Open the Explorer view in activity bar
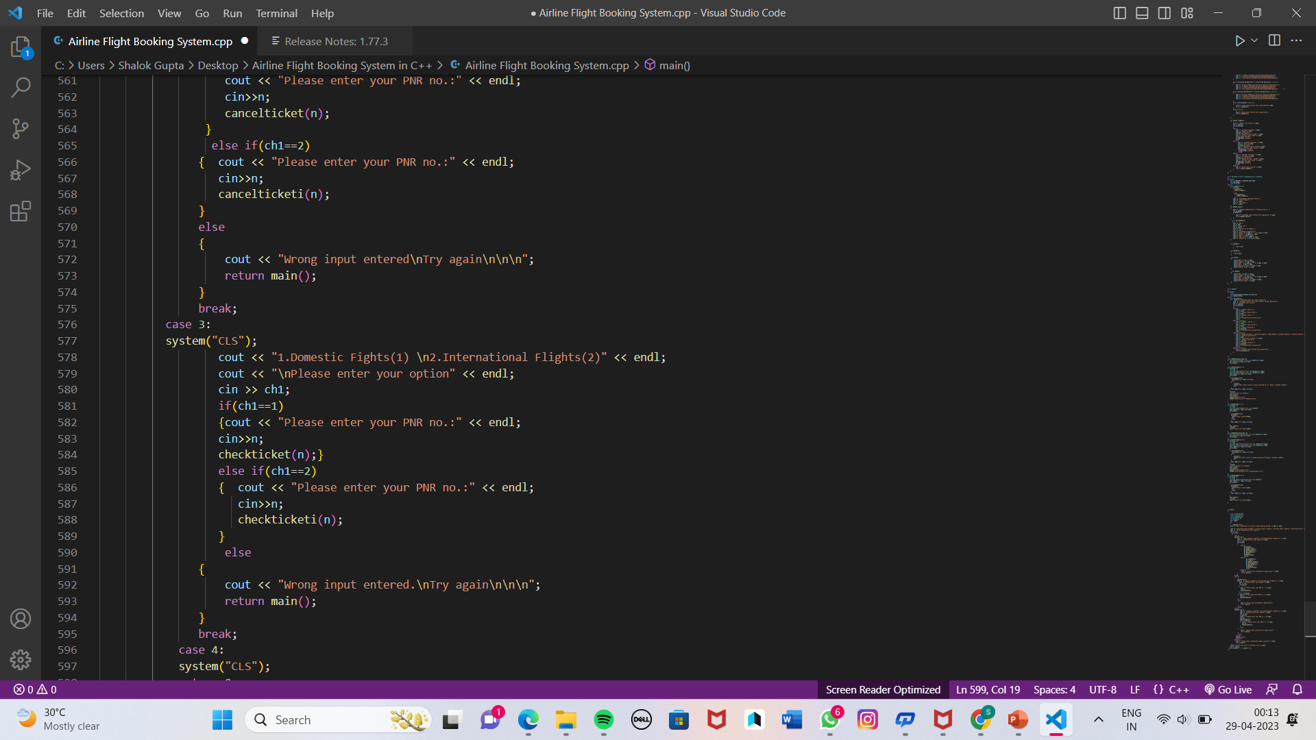 pos(21,47)
